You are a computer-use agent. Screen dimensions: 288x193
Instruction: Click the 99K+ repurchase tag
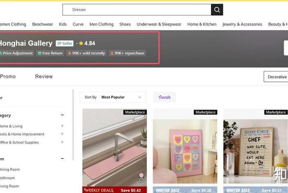click(127, 53)
